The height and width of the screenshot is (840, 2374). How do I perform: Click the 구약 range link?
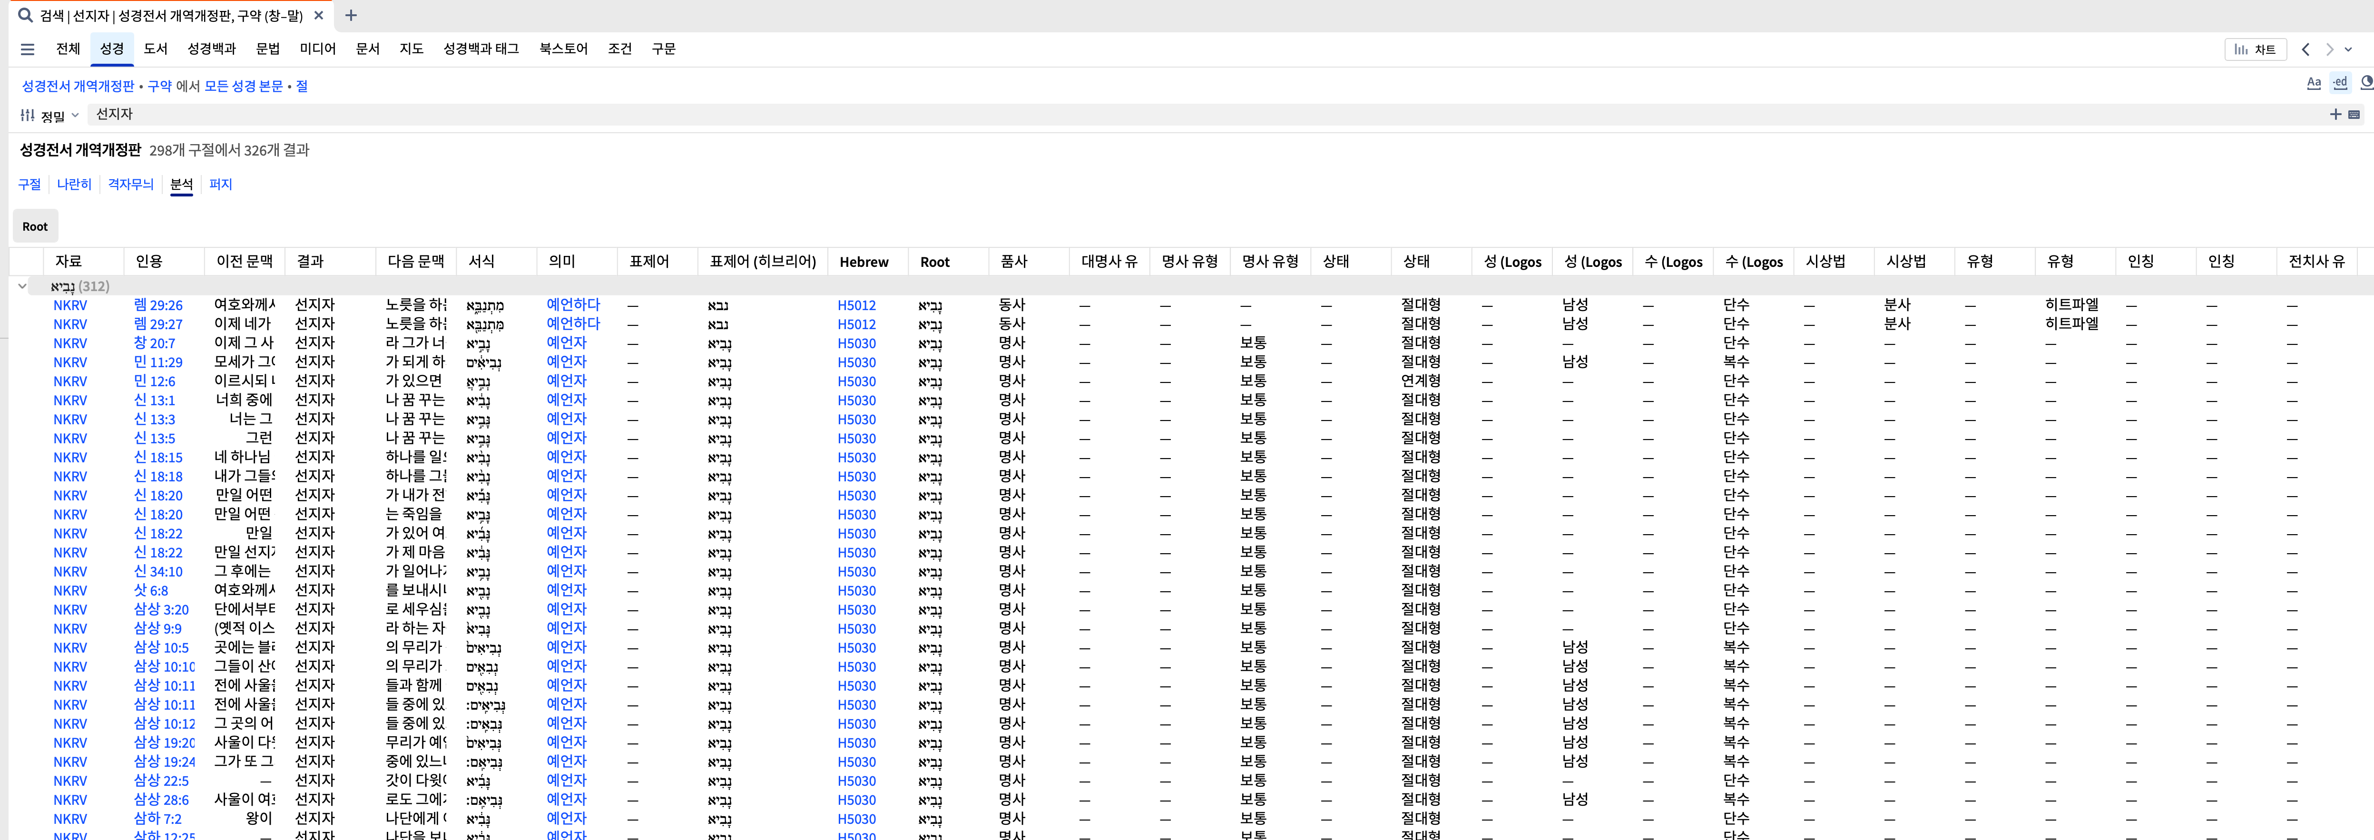[x=159, y=86]
